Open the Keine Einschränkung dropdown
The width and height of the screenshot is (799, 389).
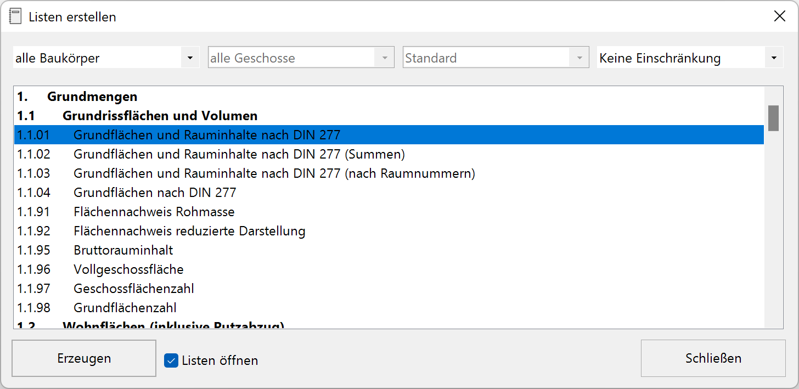click(690, 58)
